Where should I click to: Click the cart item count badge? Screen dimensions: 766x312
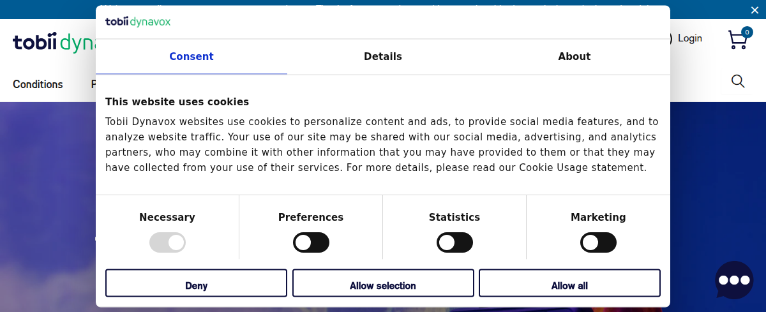tap(747, 32)
